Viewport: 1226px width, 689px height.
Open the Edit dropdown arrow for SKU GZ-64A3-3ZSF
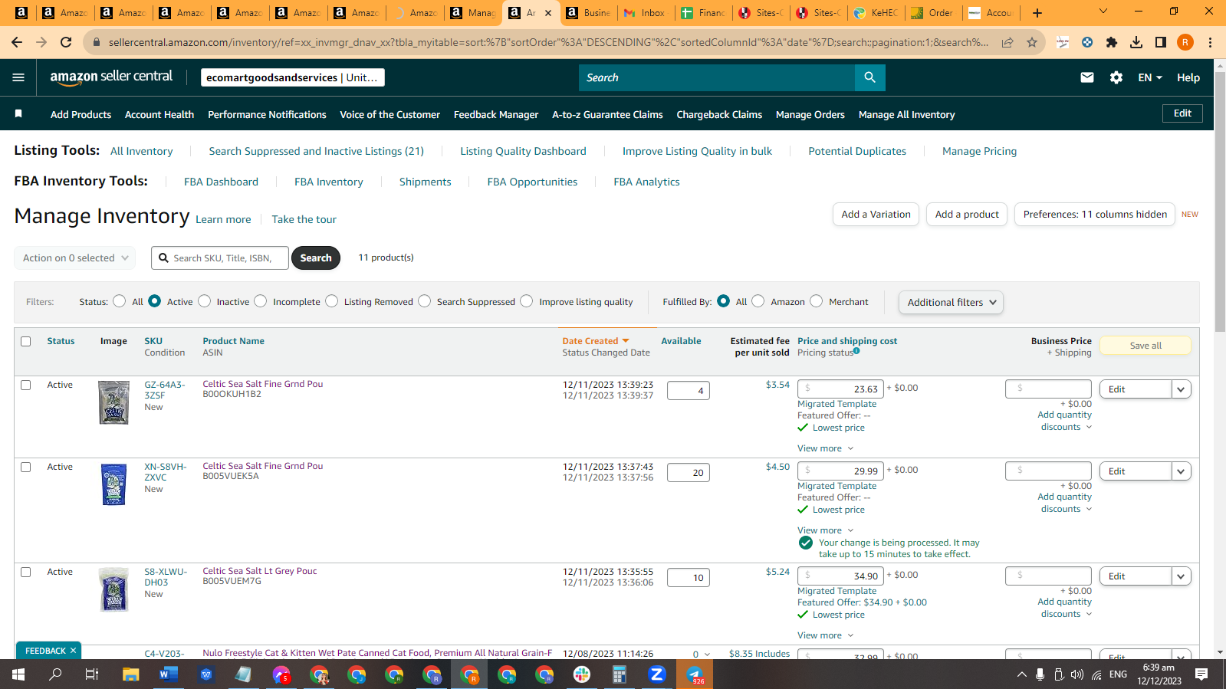[x=1181, y=389]
